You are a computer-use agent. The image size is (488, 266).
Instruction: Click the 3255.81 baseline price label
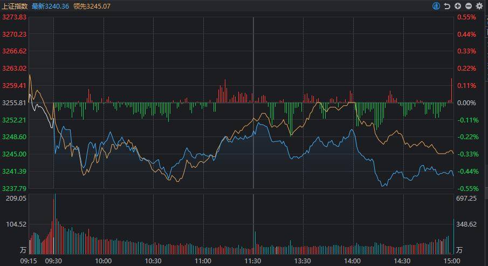pos(15,103)
